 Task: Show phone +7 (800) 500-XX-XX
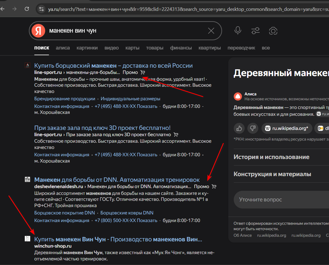pyautogui.click(x=126, y=220)
